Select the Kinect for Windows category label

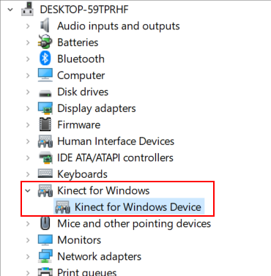(103, 190)
